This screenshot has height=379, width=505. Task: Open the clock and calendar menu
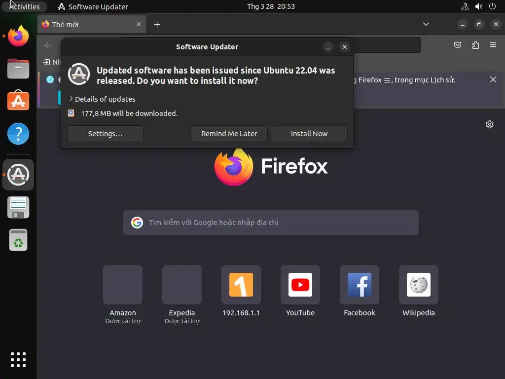271,6
